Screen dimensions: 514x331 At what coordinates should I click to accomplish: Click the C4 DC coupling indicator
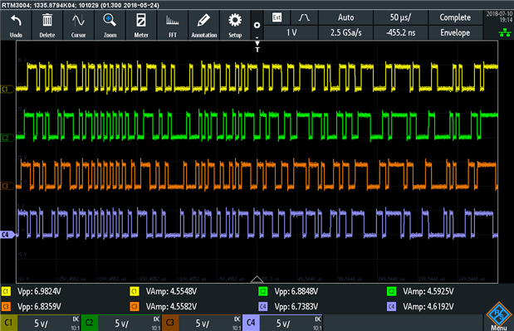click(318, 319)
